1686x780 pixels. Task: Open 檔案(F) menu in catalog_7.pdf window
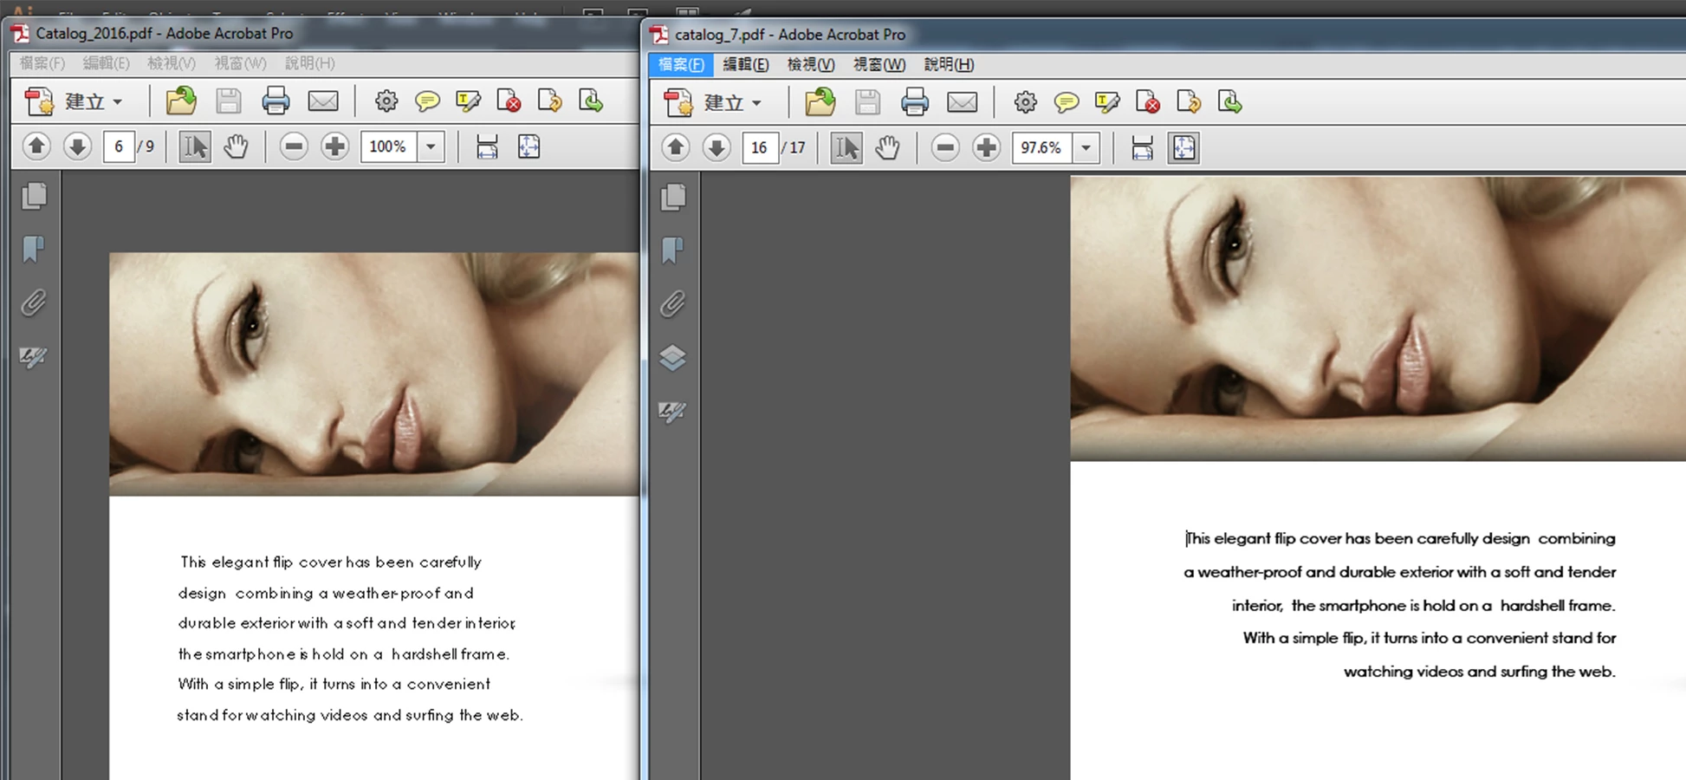coord(681,64)
